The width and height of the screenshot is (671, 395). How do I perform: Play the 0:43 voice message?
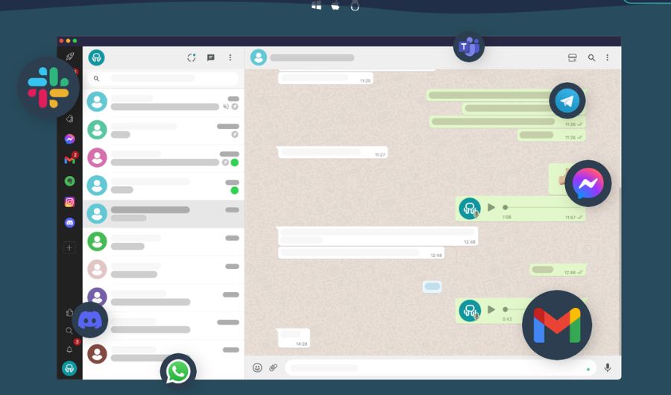491,309
